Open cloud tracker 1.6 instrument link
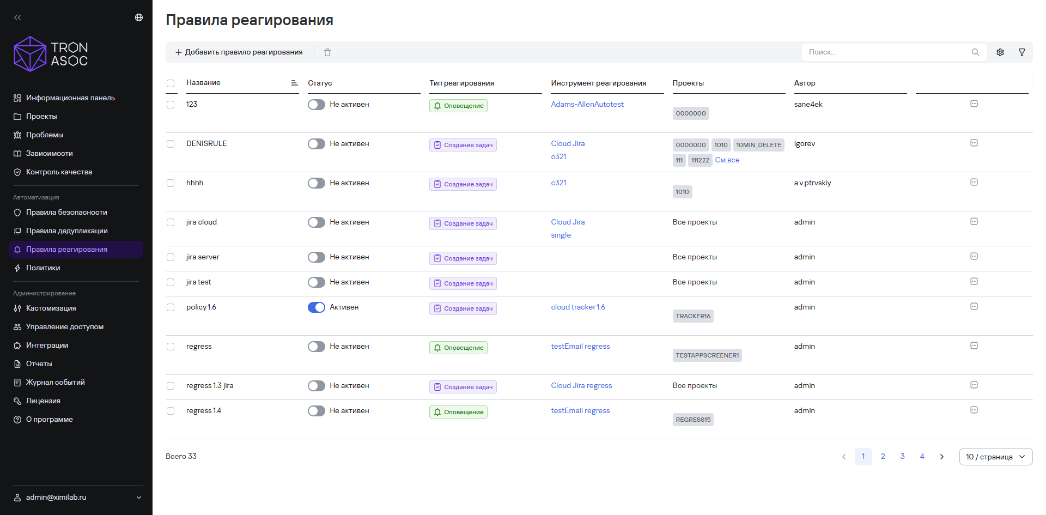Screen dimensions: 1046x515 click(x=578, y=307)
